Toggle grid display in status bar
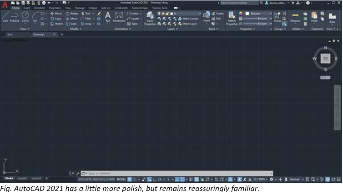Viewport: 343px width, 195px height. (x=130, y=179)
